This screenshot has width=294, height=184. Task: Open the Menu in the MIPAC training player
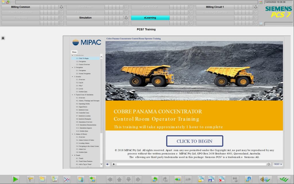pyautogui.click(x=74, y=52)
